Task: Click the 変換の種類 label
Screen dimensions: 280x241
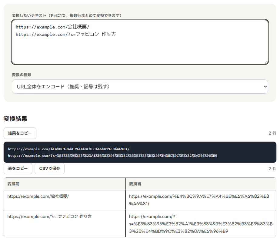Action: 22,75
